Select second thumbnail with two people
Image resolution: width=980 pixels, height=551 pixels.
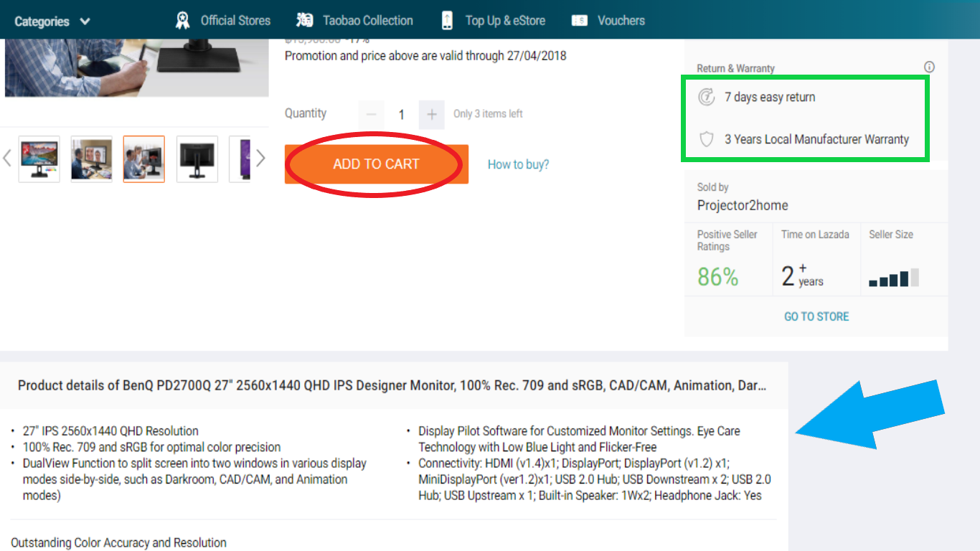click(91, 159)
